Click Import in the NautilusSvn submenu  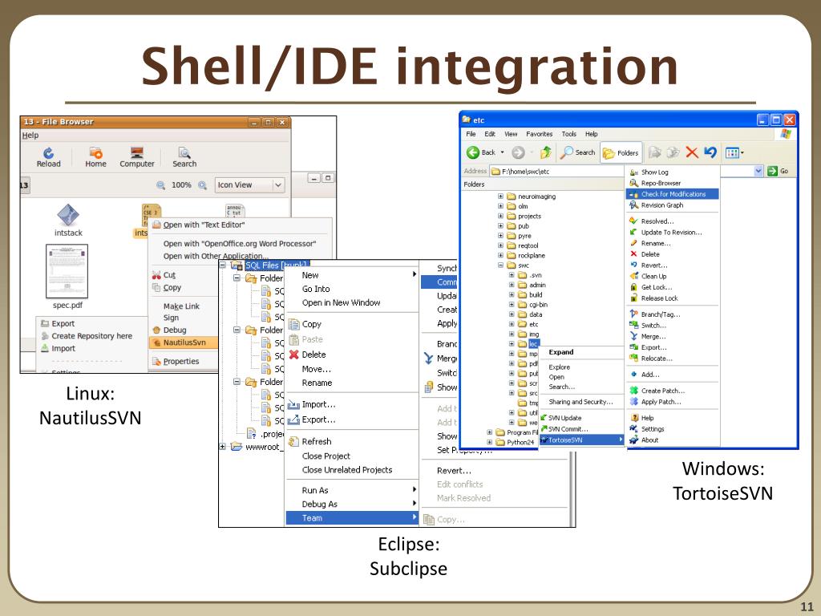tap(63, 348)
